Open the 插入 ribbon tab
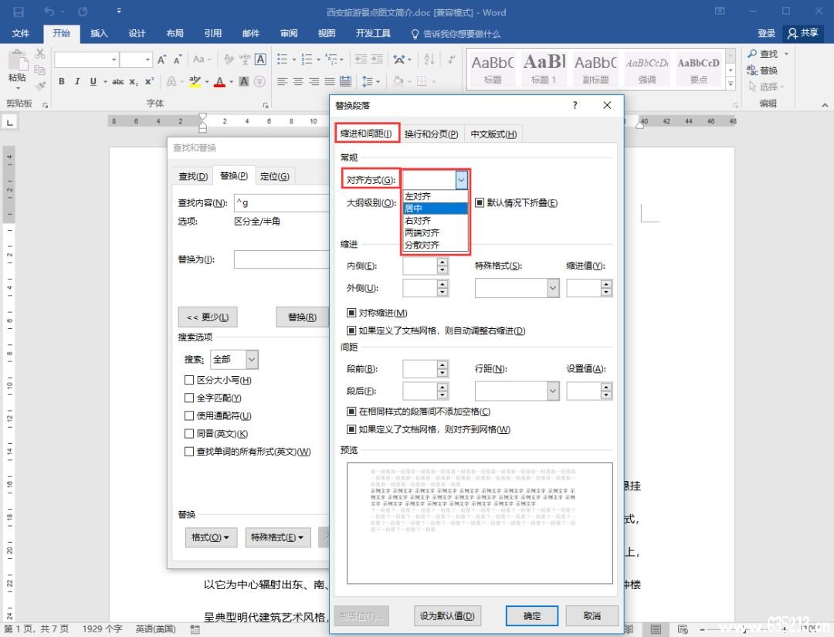Screen dimensions: 834x637 pos(99,33)
